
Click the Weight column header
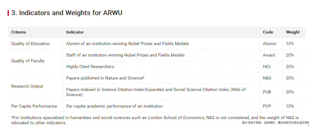pos(293,32)
